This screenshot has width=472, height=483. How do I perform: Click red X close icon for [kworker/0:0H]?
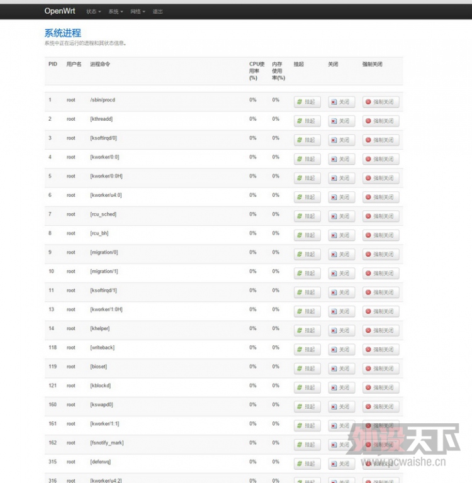334,179
